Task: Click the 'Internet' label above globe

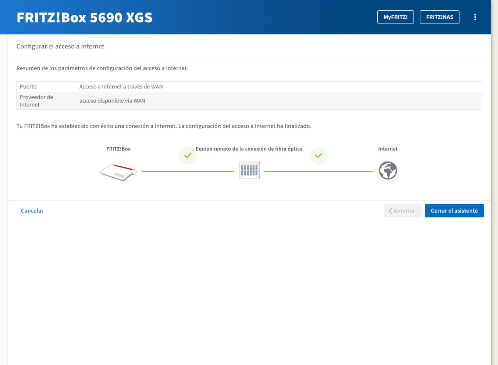Action: coord(388,149)
